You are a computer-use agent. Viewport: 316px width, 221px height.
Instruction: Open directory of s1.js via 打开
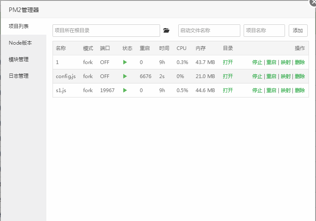tap(228, 90)
